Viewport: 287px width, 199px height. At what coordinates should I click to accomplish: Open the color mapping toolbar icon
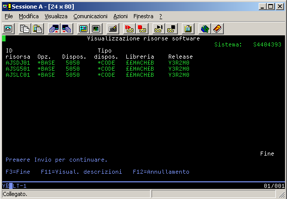pos(96,29)
